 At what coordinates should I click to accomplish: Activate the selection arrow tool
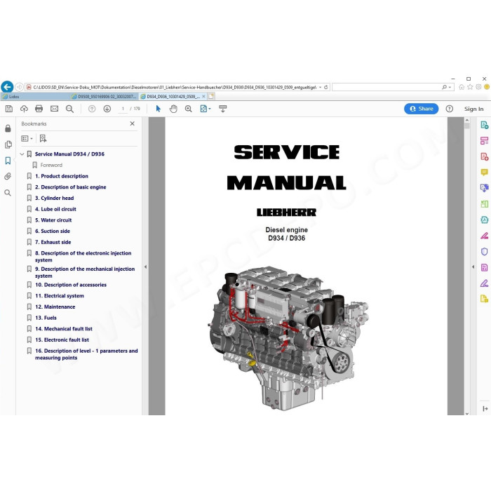point(158,109)
